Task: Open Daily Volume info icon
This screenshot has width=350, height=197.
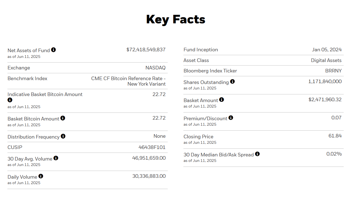Action: coord(41,176)
